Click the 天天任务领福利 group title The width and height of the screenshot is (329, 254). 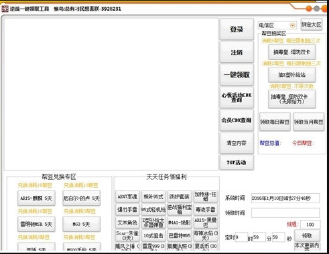point(166,177)
